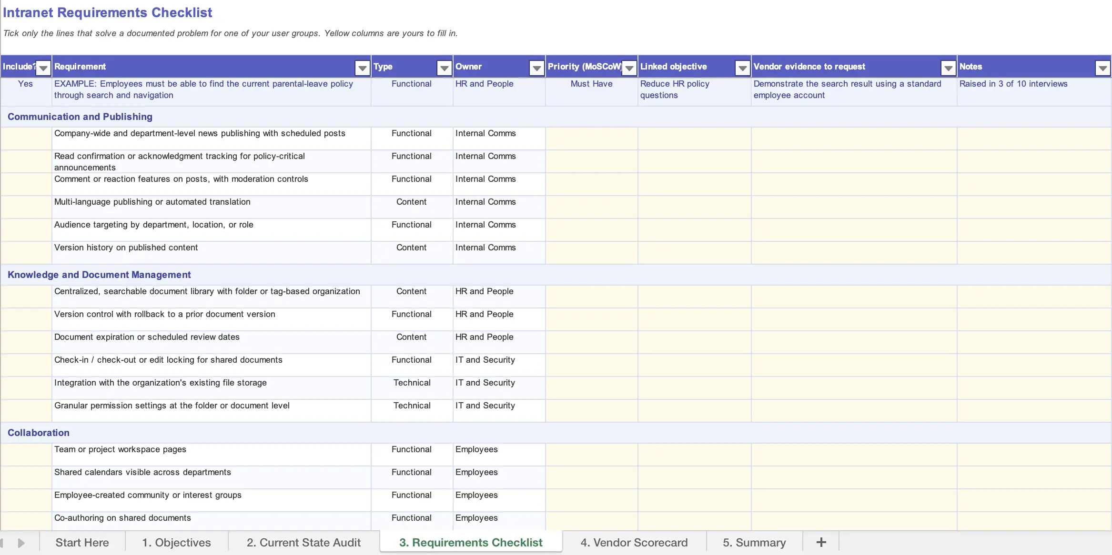Screen dimensions: 1112x555
Task: Add a new sheet with the plus icon
Action: pos(821,542)
